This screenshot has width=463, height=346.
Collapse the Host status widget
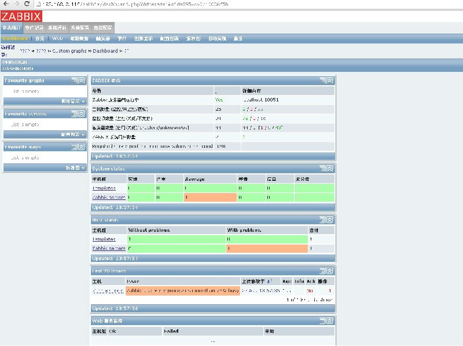329,220
